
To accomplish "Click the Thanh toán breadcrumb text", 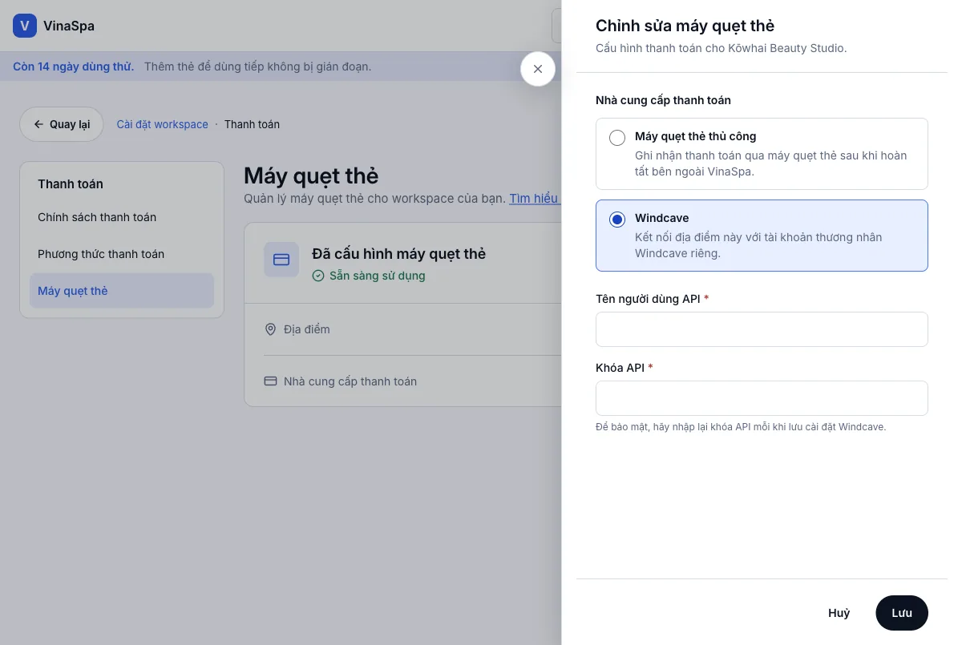I will [252, 124].
